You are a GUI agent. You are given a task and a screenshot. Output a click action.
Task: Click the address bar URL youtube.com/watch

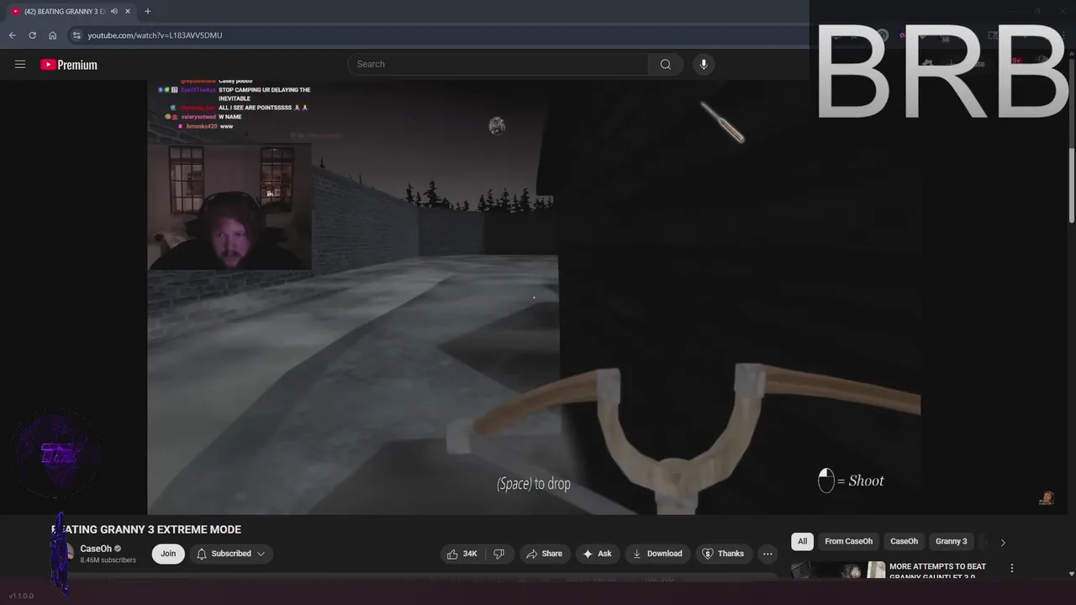(x=155, y=35)
